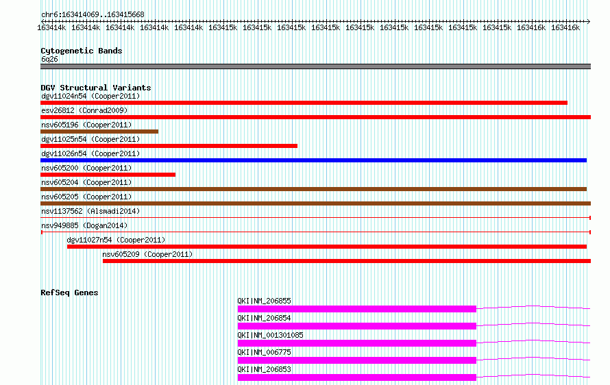Click the magenta exon of QKI|NM_206855

pyautogui.click(x=356, y=309)
